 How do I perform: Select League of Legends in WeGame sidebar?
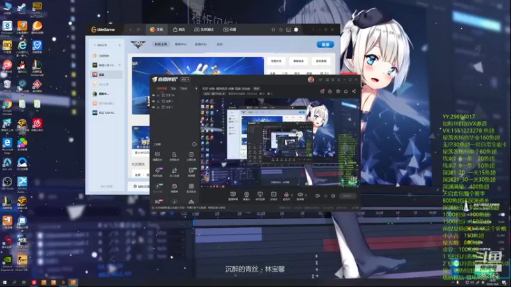[107, 94]
